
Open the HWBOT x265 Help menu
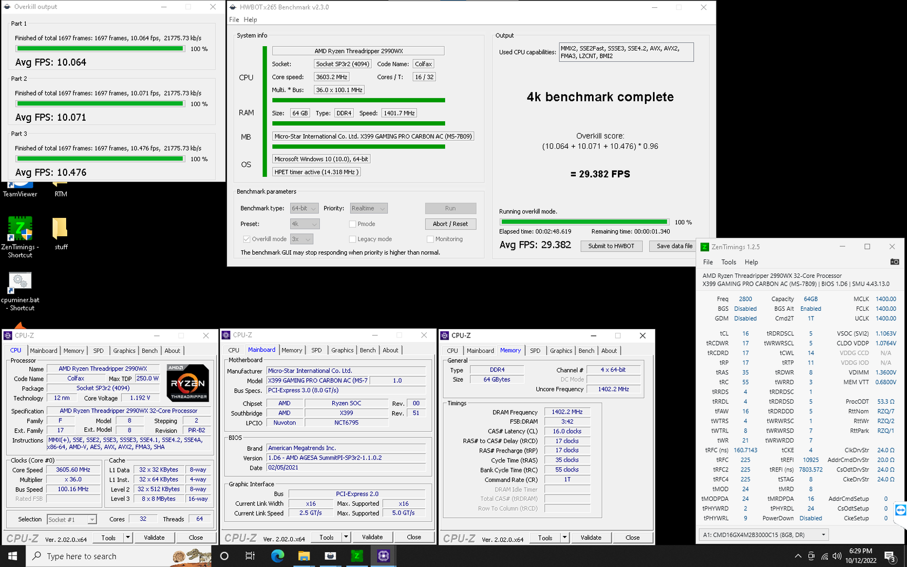pos(250,19)
